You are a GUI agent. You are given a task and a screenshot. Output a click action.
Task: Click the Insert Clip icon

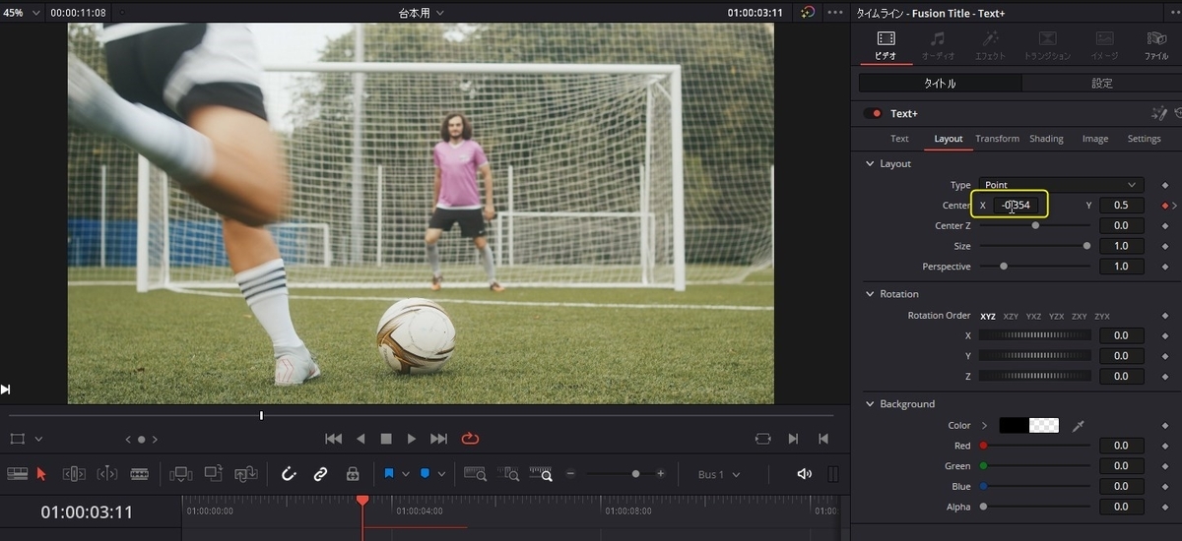pyautogui.click(x=181, y=474)
